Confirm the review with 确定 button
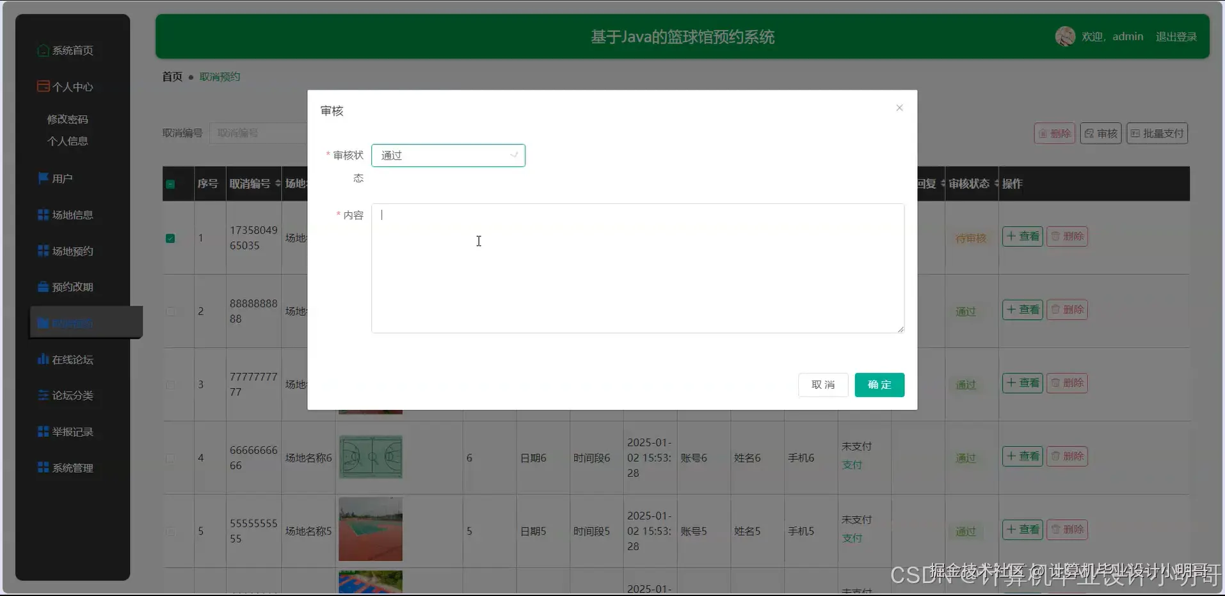The image size is (1225, 596). coord(879,385)
